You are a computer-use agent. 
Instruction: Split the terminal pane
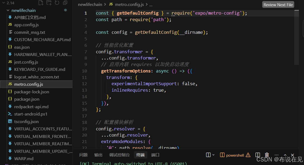(258, 155)
